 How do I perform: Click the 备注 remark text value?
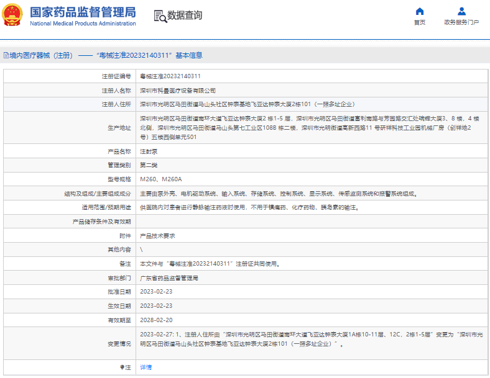click(210, 264)
